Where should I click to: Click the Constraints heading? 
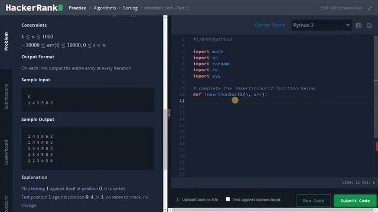(x=34, y=25)
